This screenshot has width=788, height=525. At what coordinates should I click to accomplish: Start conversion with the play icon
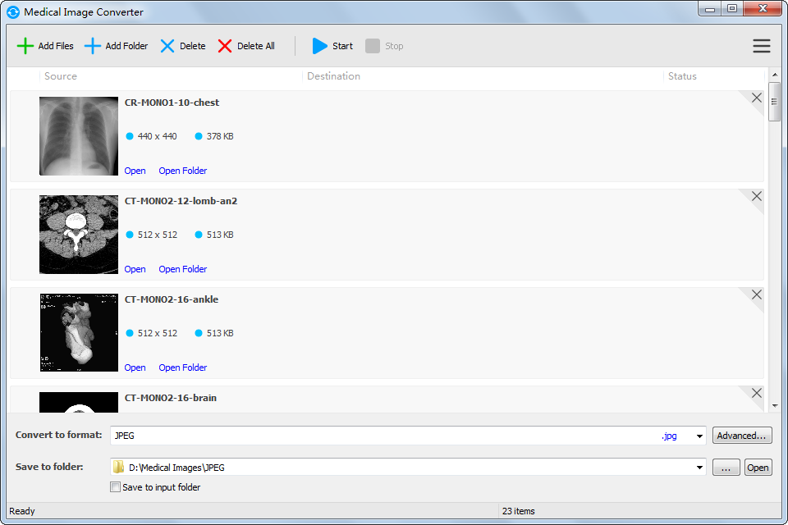click(x=319, y=46)
